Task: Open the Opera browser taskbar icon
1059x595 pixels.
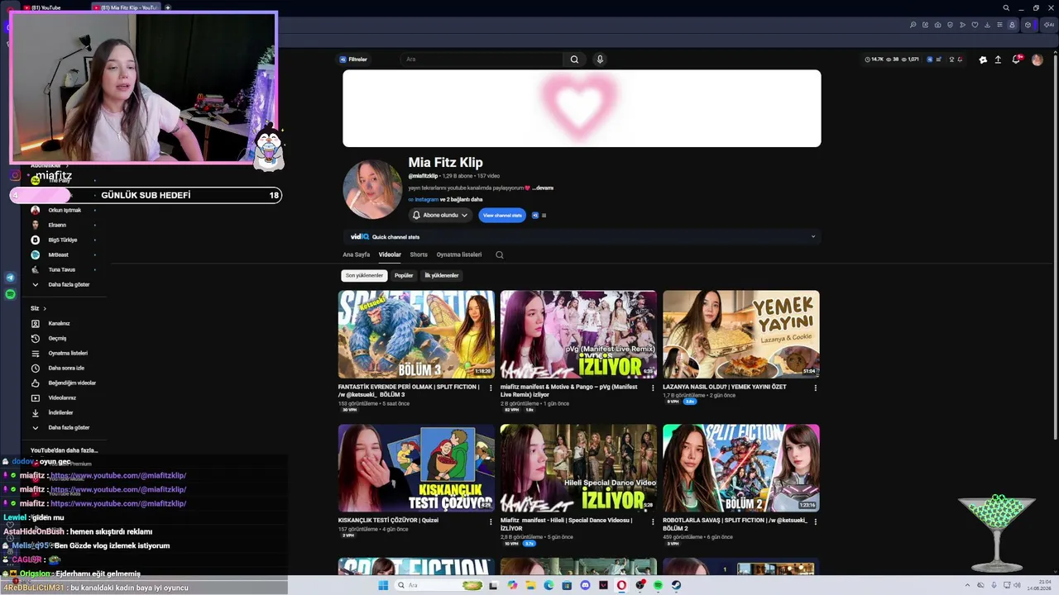Action: [x=621, y=585]
